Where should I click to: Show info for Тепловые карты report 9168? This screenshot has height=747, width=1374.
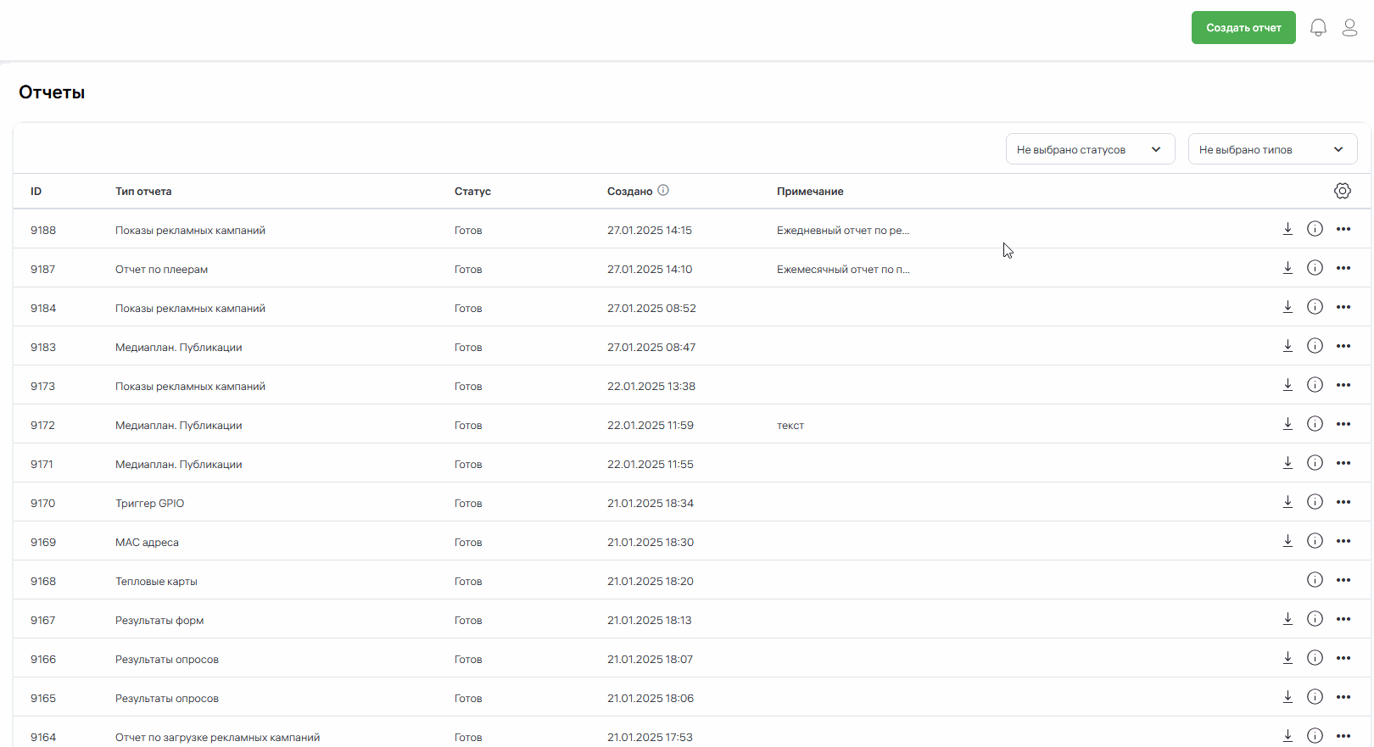pyautogui.click(x=1315, y=580)
